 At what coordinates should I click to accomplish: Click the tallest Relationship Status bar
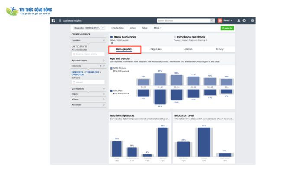tap(162, 142)
